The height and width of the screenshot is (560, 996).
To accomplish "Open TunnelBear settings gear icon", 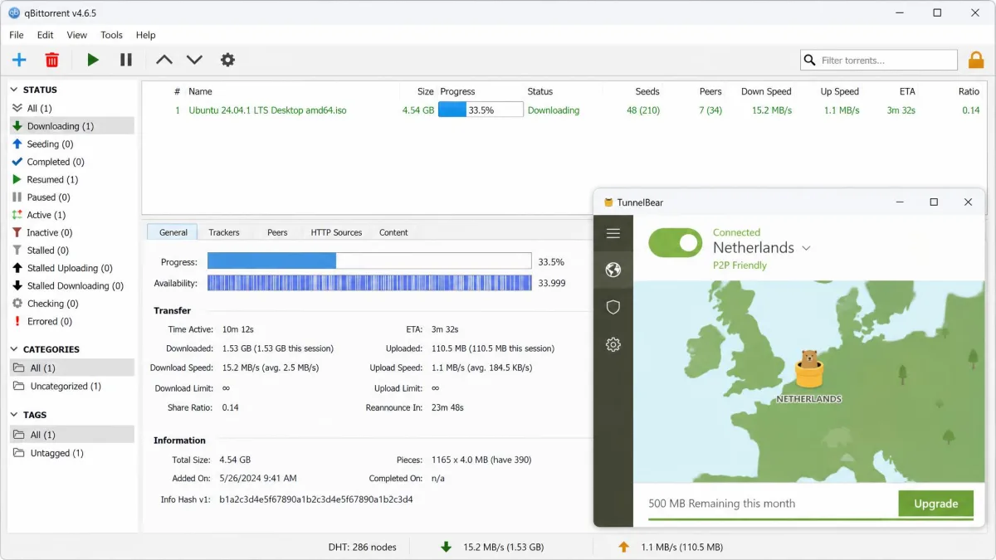I will 613,344.
